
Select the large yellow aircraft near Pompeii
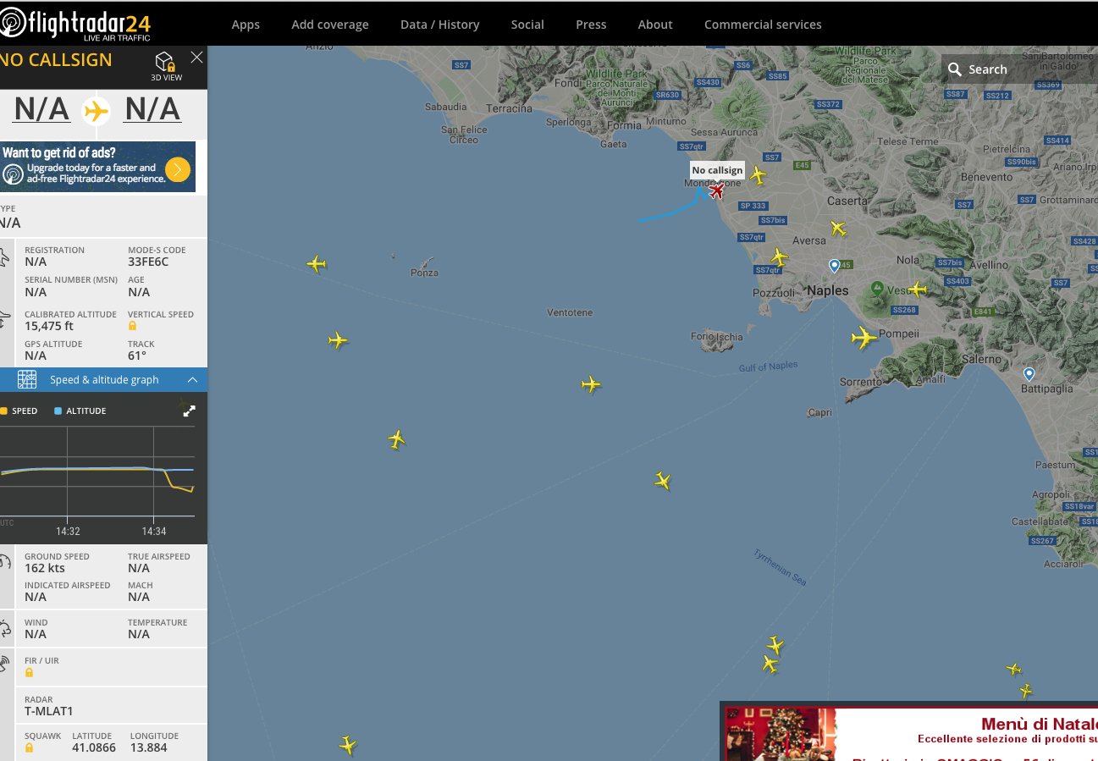864,338
